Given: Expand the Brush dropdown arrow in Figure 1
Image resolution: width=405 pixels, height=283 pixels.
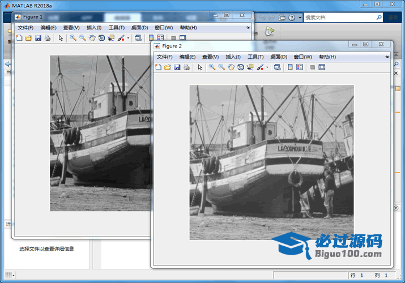Looking at the screenshot, I should (128, 38).
